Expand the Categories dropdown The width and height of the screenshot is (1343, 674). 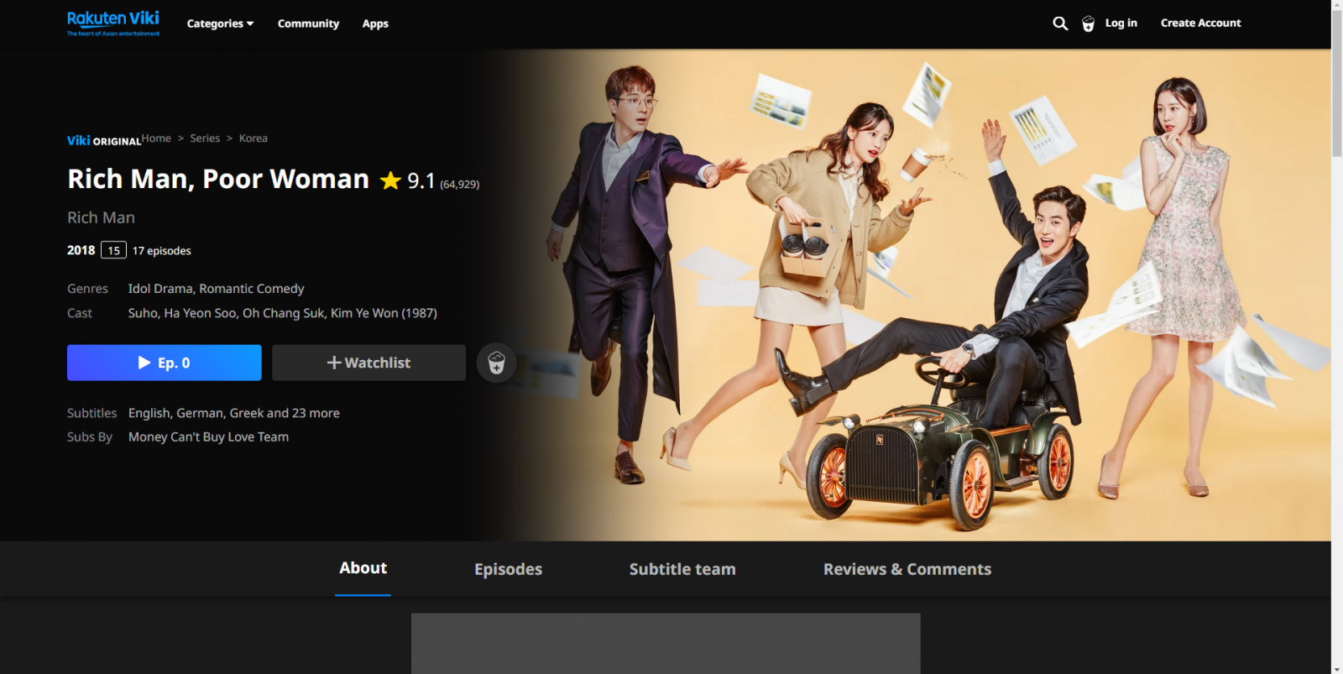tap(220, 24)
